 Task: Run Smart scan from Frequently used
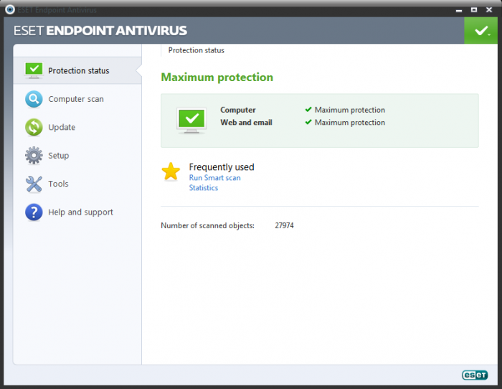pos(214,177)
